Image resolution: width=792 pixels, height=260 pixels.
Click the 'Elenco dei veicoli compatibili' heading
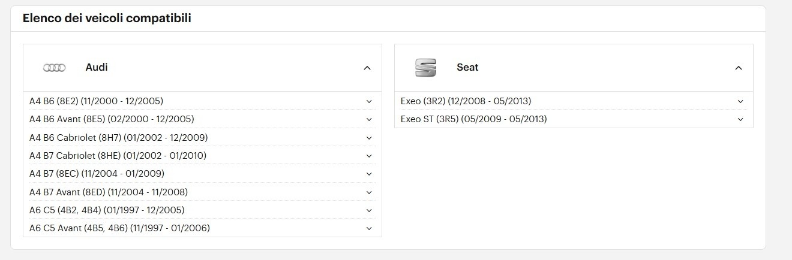point(107,19)
